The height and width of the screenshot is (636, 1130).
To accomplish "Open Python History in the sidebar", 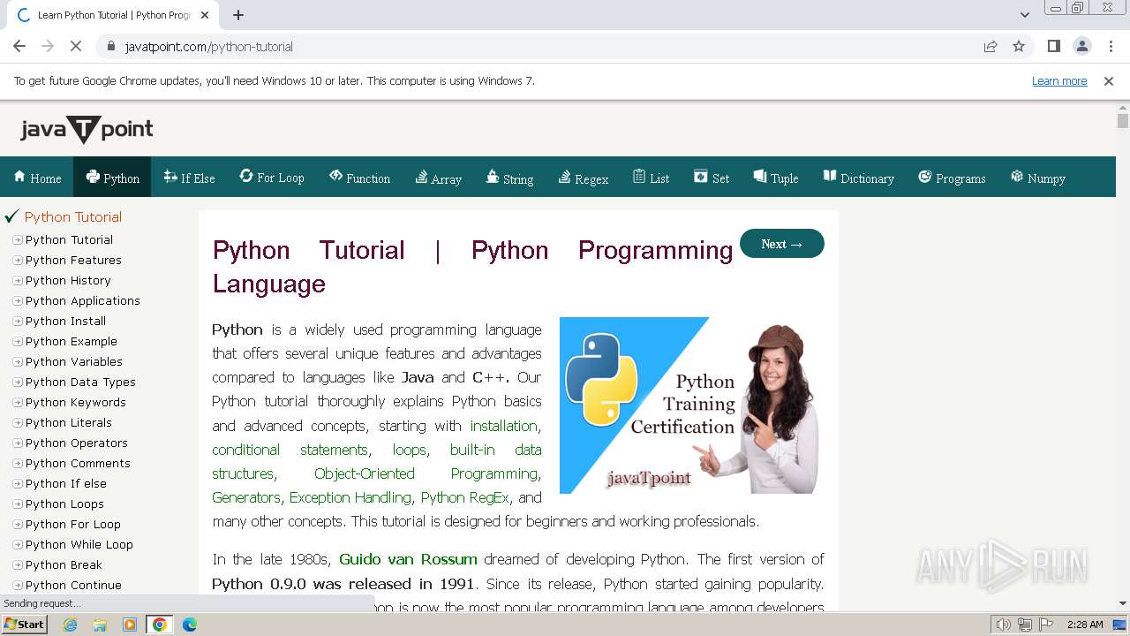I will coord(68,281).
